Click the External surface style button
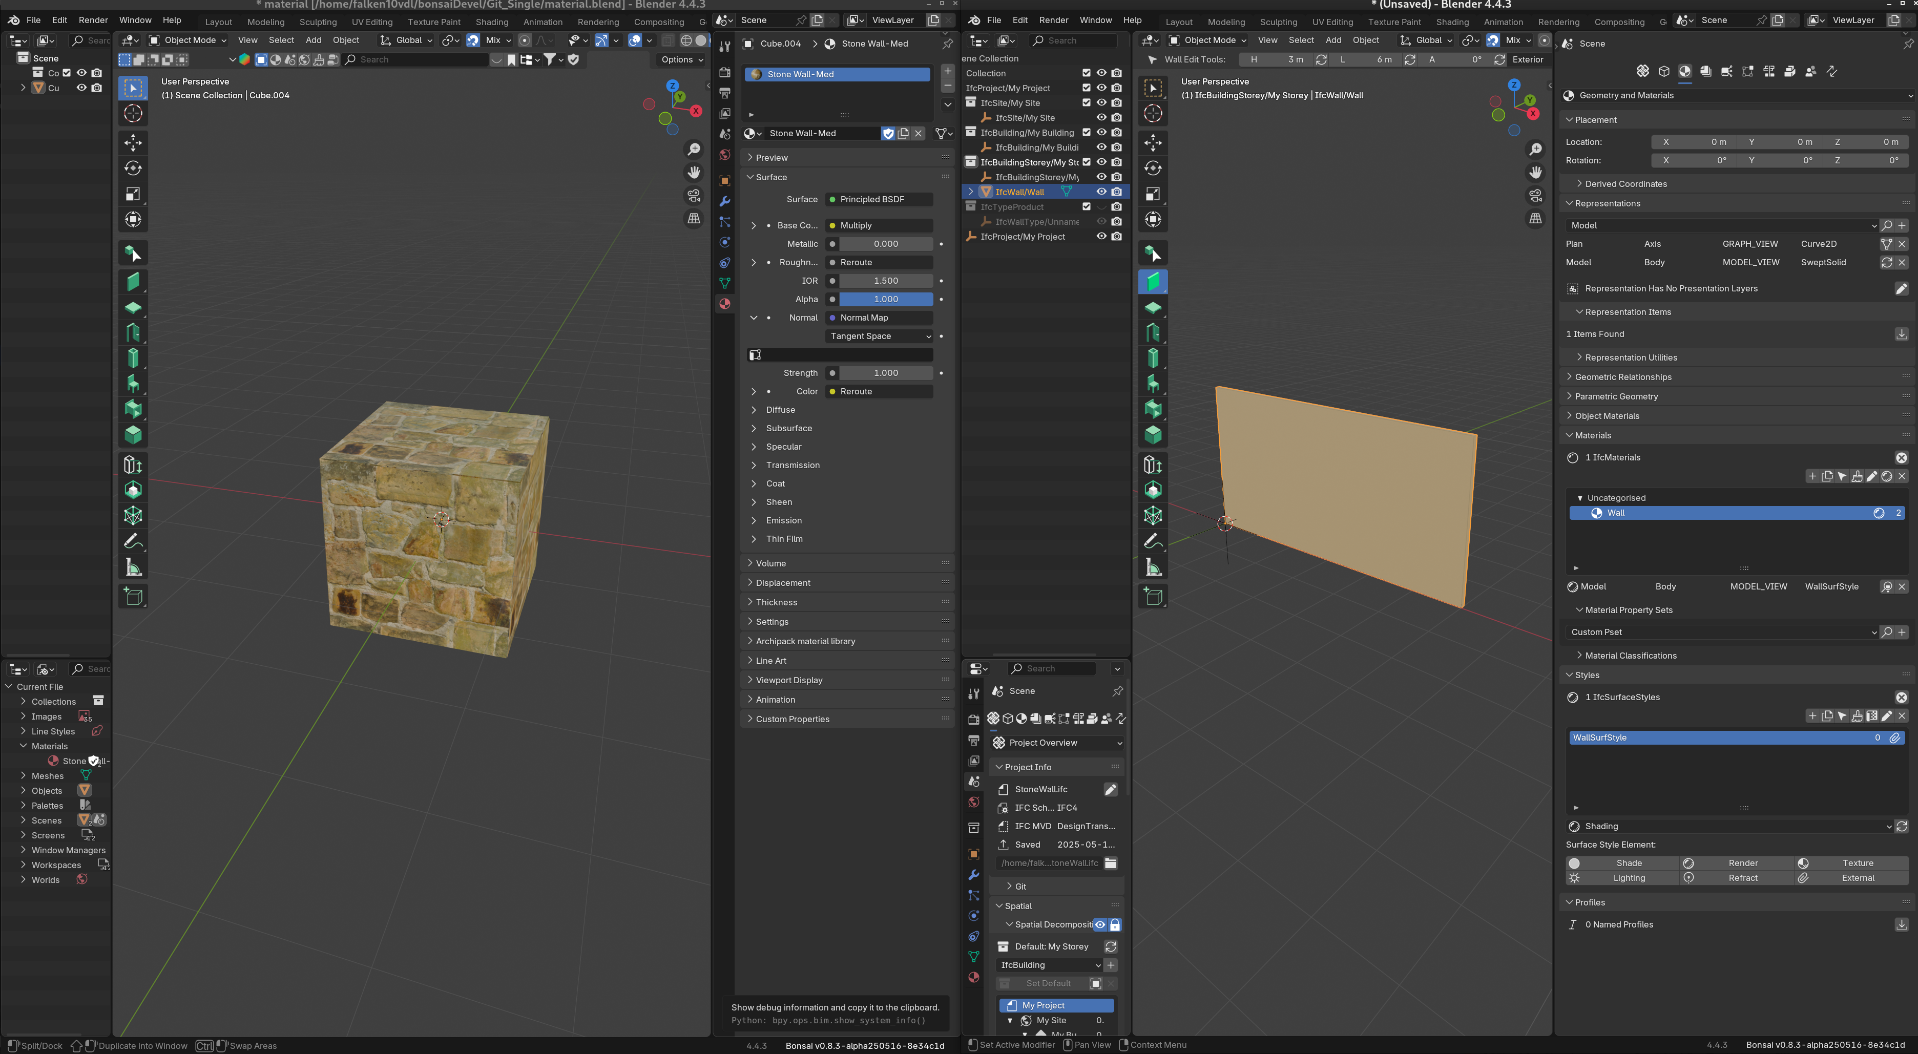The width and height of the screenshot is (1918, 1054). pyautogui.click(x=1852, y=878)
